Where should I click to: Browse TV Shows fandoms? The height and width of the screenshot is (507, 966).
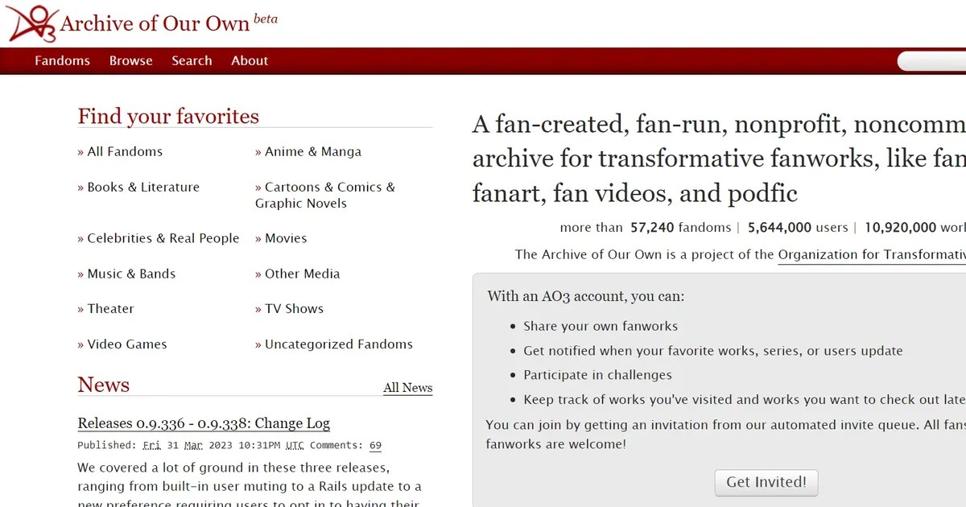tap(294, 308)
